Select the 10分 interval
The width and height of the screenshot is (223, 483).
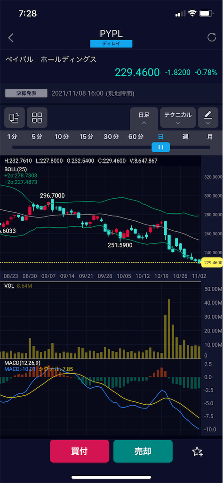[62, 137]
